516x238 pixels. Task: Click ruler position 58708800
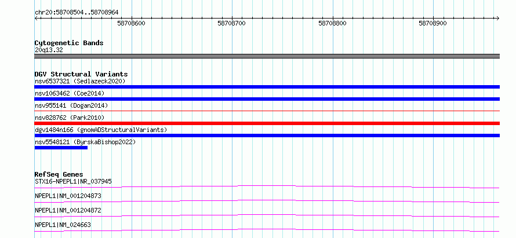click(x=332, y=24)
